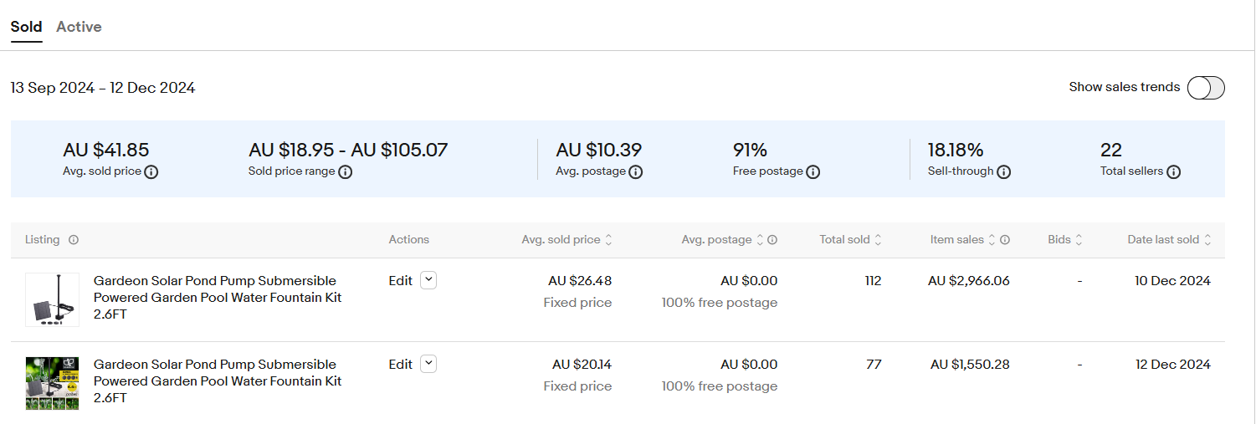The image size is (1256, 424).
Task: Expand Actions dropdown for AU $20.14 listing
Action: click(x=428, y=364)
